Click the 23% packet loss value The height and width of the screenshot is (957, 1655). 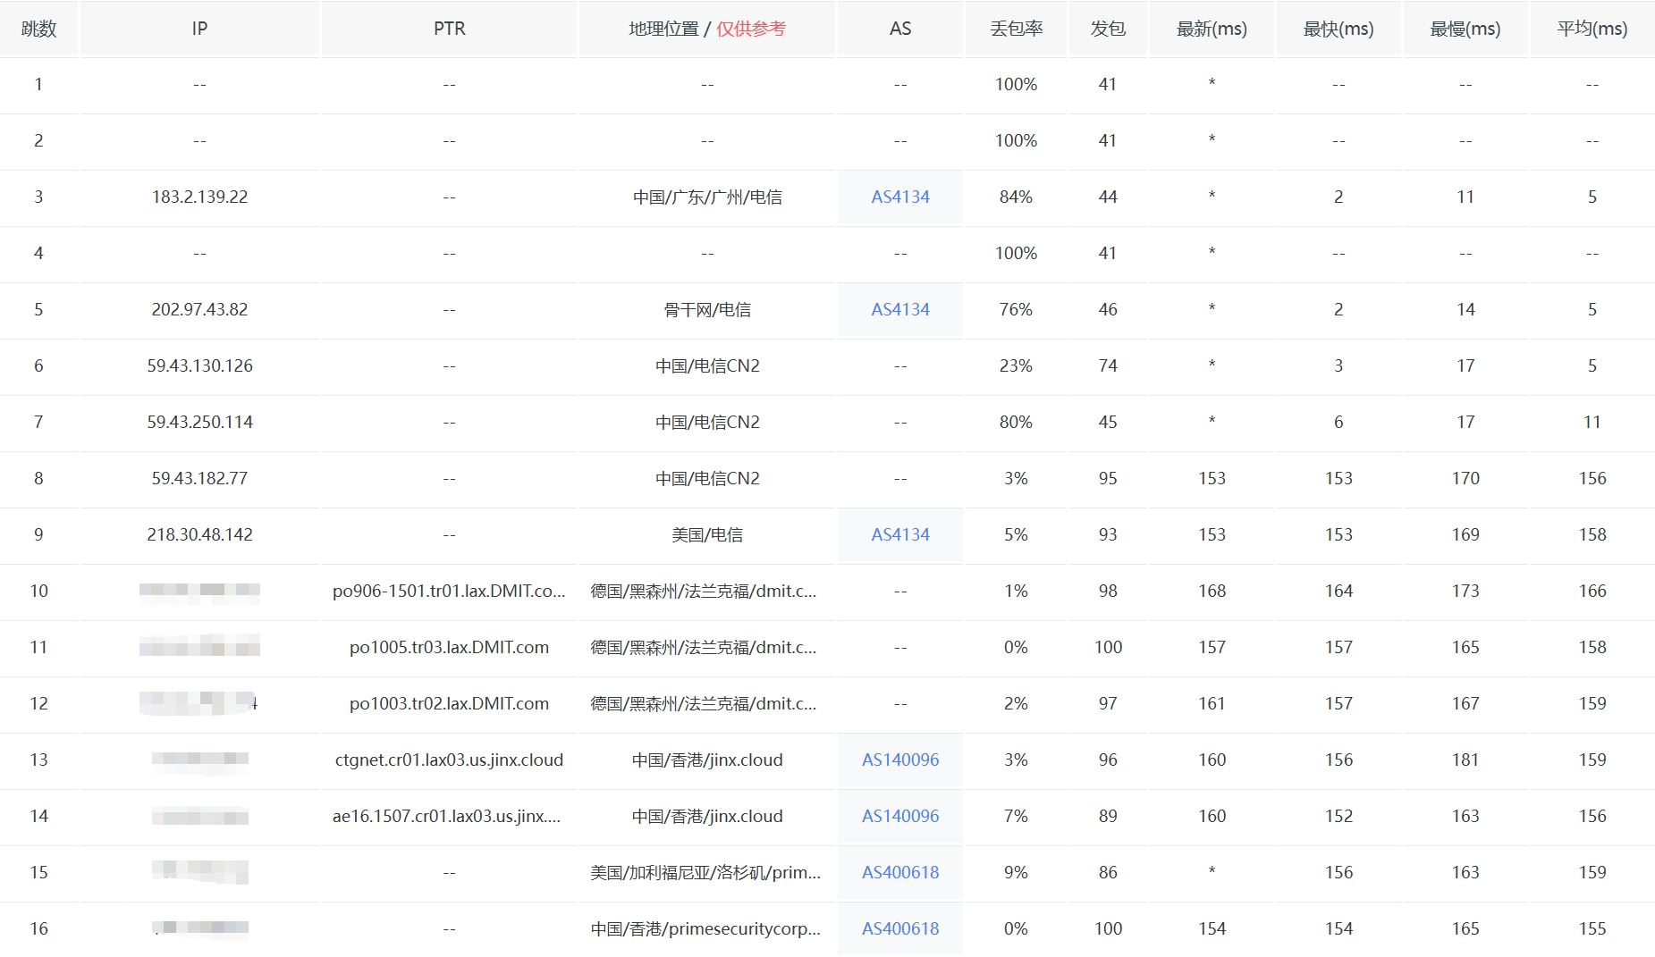1016,365
